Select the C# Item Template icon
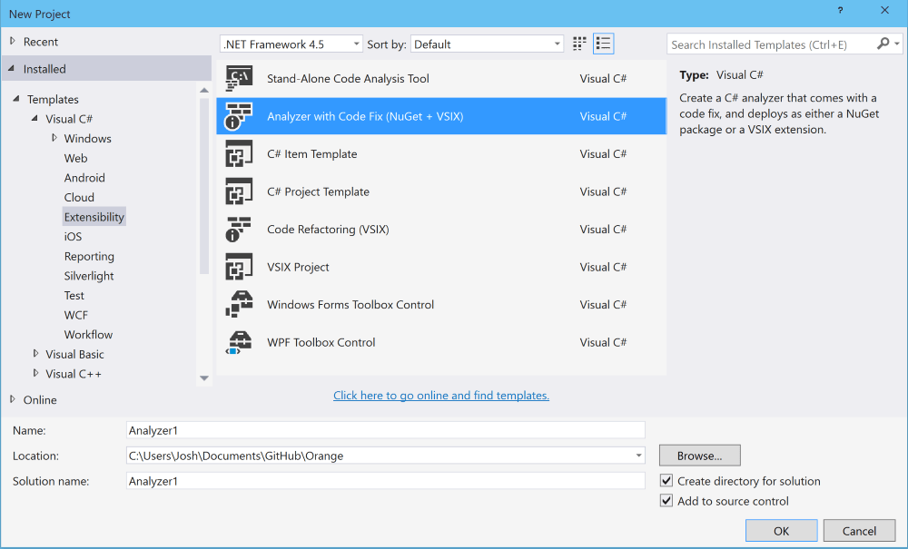This screenshot has width=908, height=549. [x=239, y=153]
